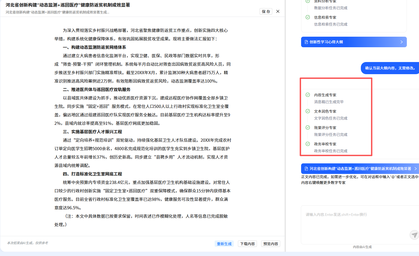
Task: Save the document with 保存 button
Action: 266,11
